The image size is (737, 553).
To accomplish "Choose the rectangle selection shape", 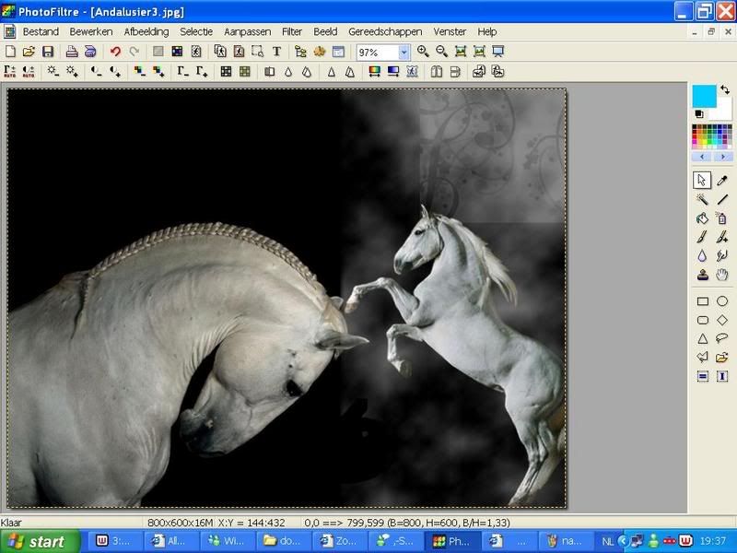I will pos(702,301).
